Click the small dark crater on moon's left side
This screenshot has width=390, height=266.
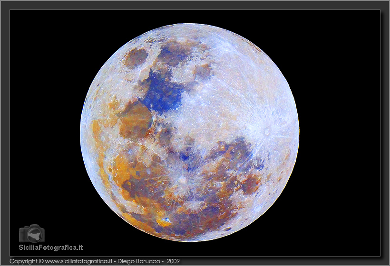[110, 169]
